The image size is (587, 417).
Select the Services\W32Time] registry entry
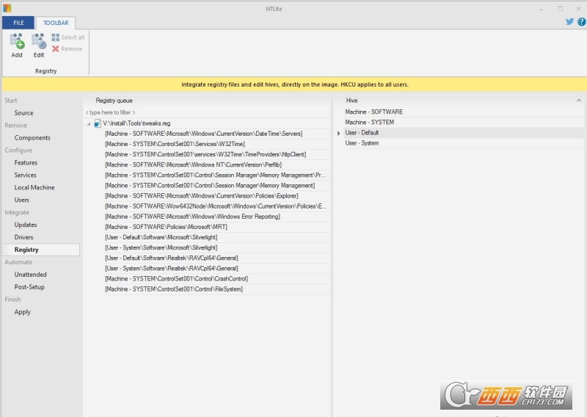click(x=216, y=144)
